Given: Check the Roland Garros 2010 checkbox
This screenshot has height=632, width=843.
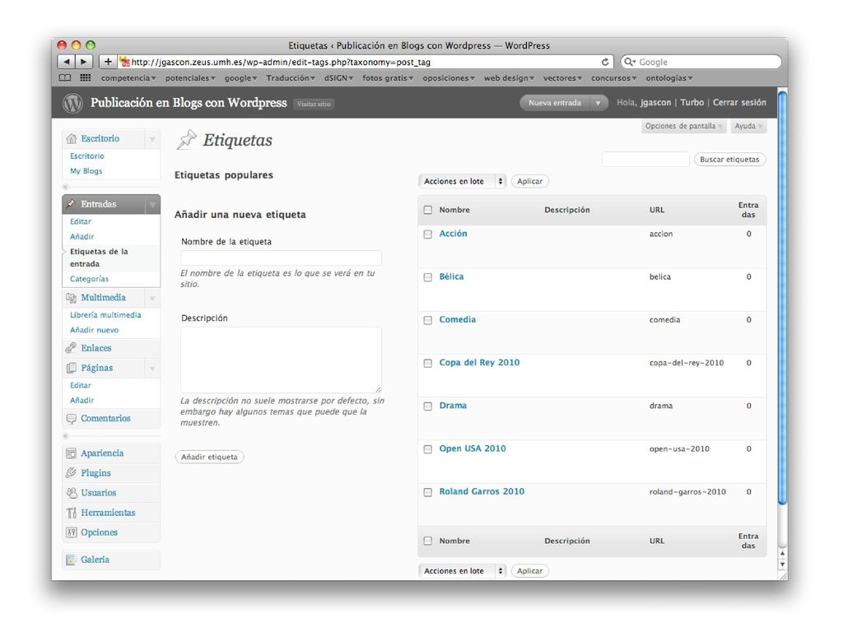Looking at the screenshot, I should point(428,492).
